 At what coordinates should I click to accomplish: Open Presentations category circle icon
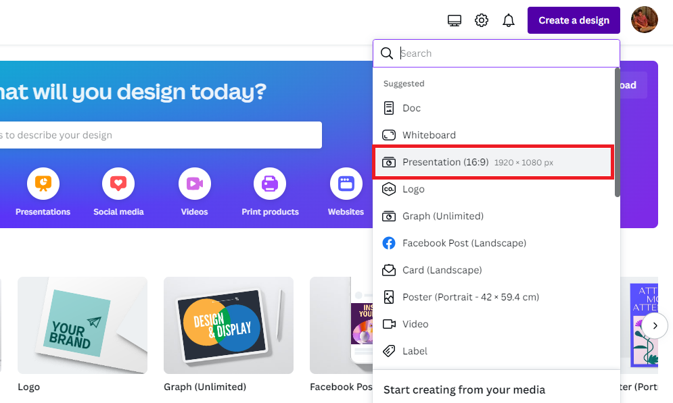click(43, 184)
